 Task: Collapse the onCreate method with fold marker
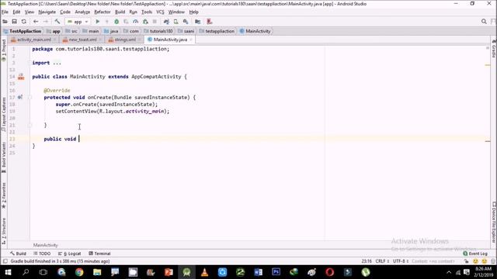pos(30,98)
